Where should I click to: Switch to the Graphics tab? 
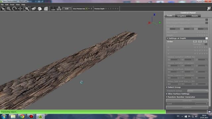182,16
